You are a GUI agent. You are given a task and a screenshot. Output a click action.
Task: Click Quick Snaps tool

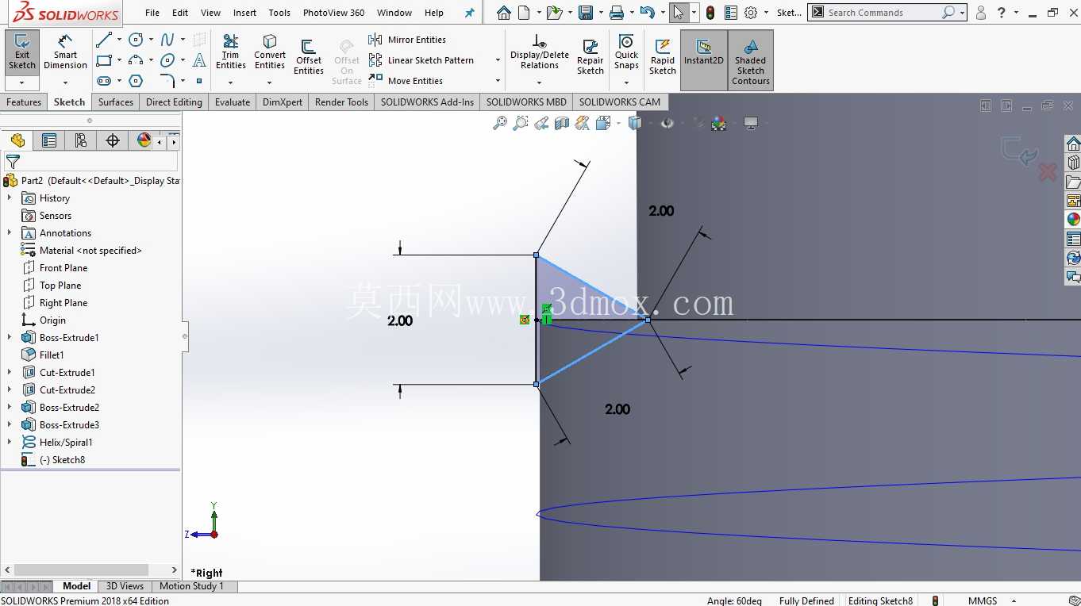click(626, 52)
